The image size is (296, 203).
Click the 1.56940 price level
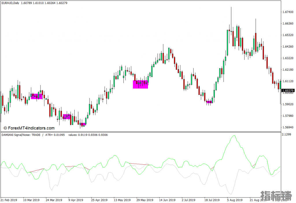(x=288, y=127)
